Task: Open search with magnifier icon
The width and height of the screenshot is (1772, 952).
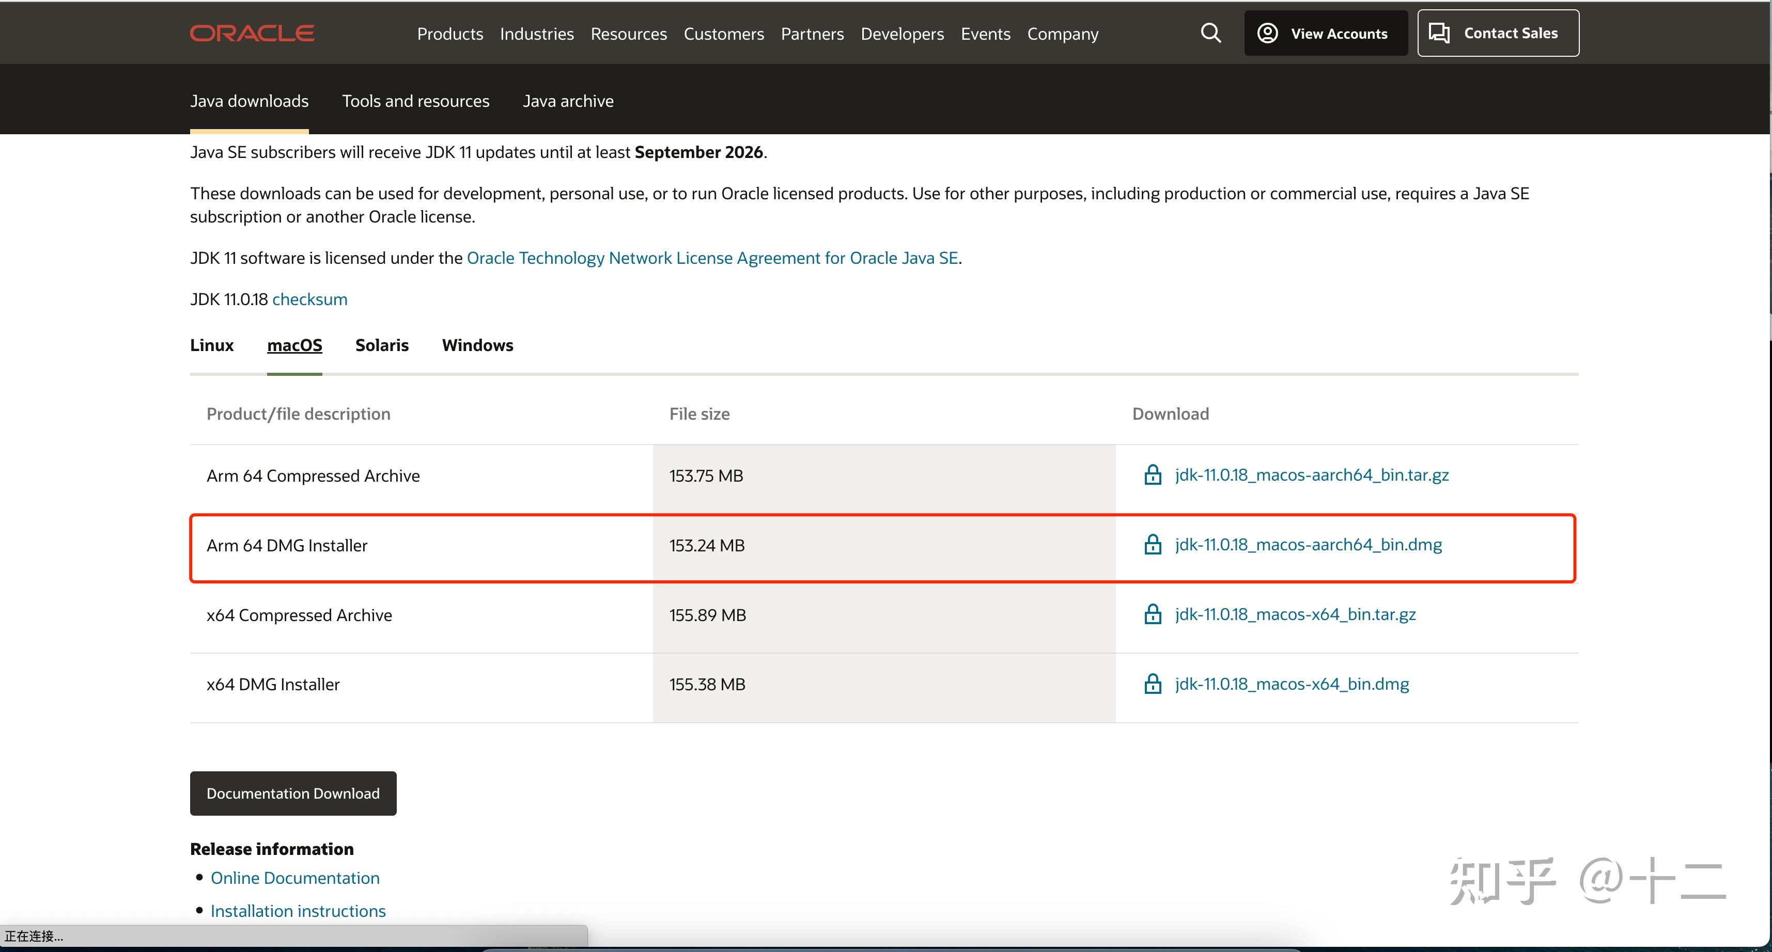Action: [x=1210, y=33]
